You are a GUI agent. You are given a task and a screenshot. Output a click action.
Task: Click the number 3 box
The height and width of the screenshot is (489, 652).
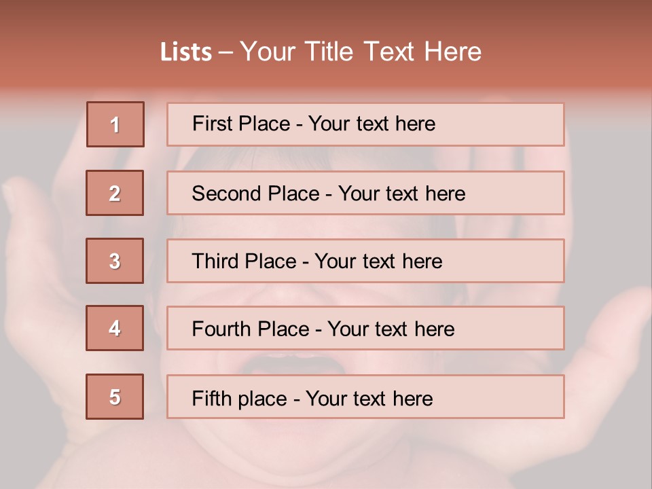[x=115, y=261]
